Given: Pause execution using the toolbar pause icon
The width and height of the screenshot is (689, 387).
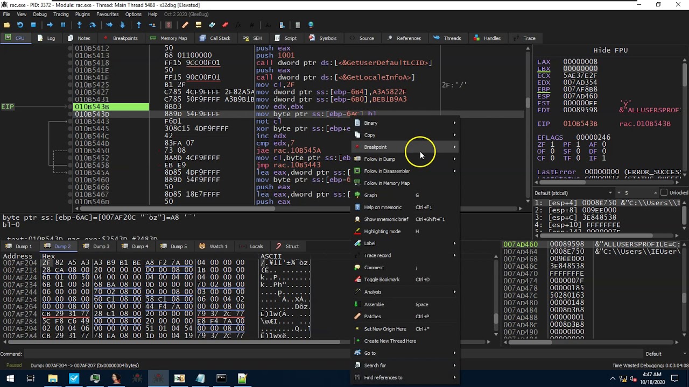Looking at the screenshot, I should (63, 25).
